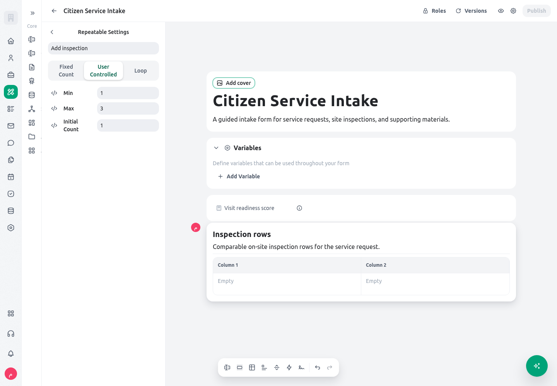Toggle expression mode for the Max setting
This screenshot has height=386, width=557.
[x=54, y=108]
